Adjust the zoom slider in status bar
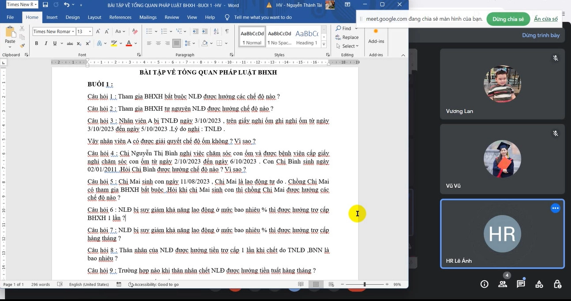Image resolution: width=571 pixels, height=301 pixels. click(x=364, y=285)
